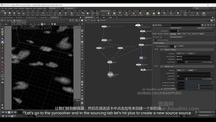Select the Metaball shelf tool
The width and height of the screenshot is (216, 122).
click(x=83, y=14)
